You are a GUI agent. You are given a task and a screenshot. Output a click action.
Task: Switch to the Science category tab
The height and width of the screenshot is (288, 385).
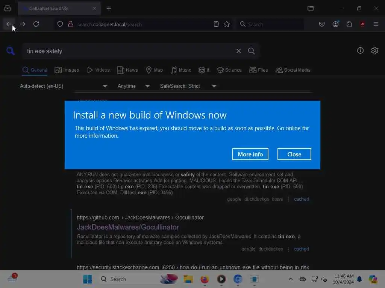229,70
